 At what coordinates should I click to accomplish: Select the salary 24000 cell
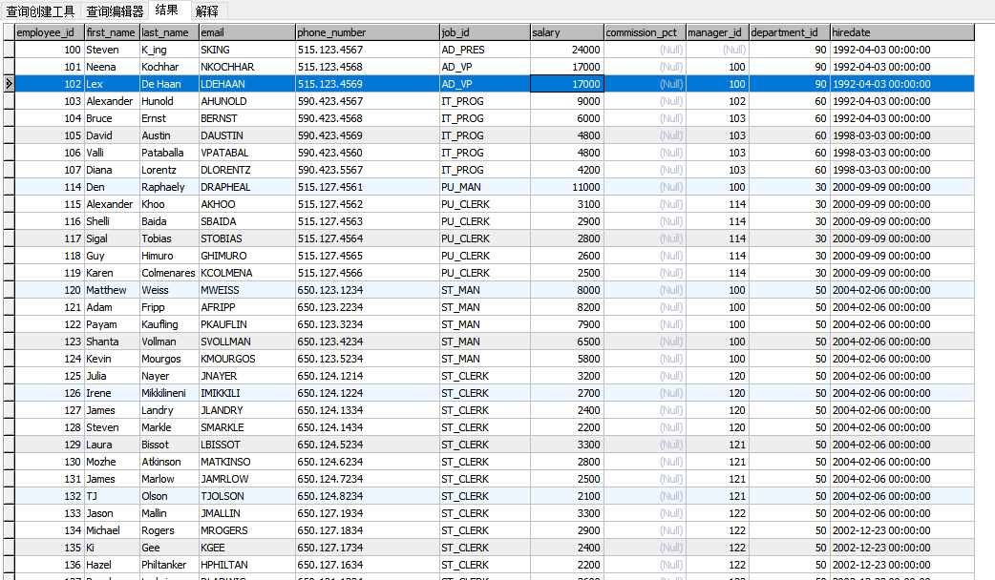tap(566, 50)
